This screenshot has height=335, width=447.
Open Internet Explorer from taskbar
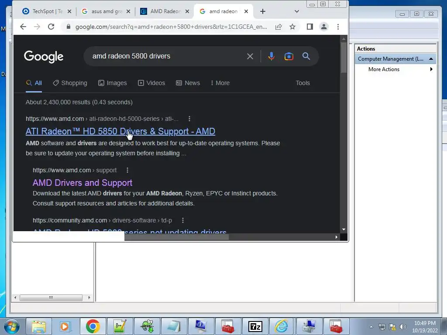point(282,326)
